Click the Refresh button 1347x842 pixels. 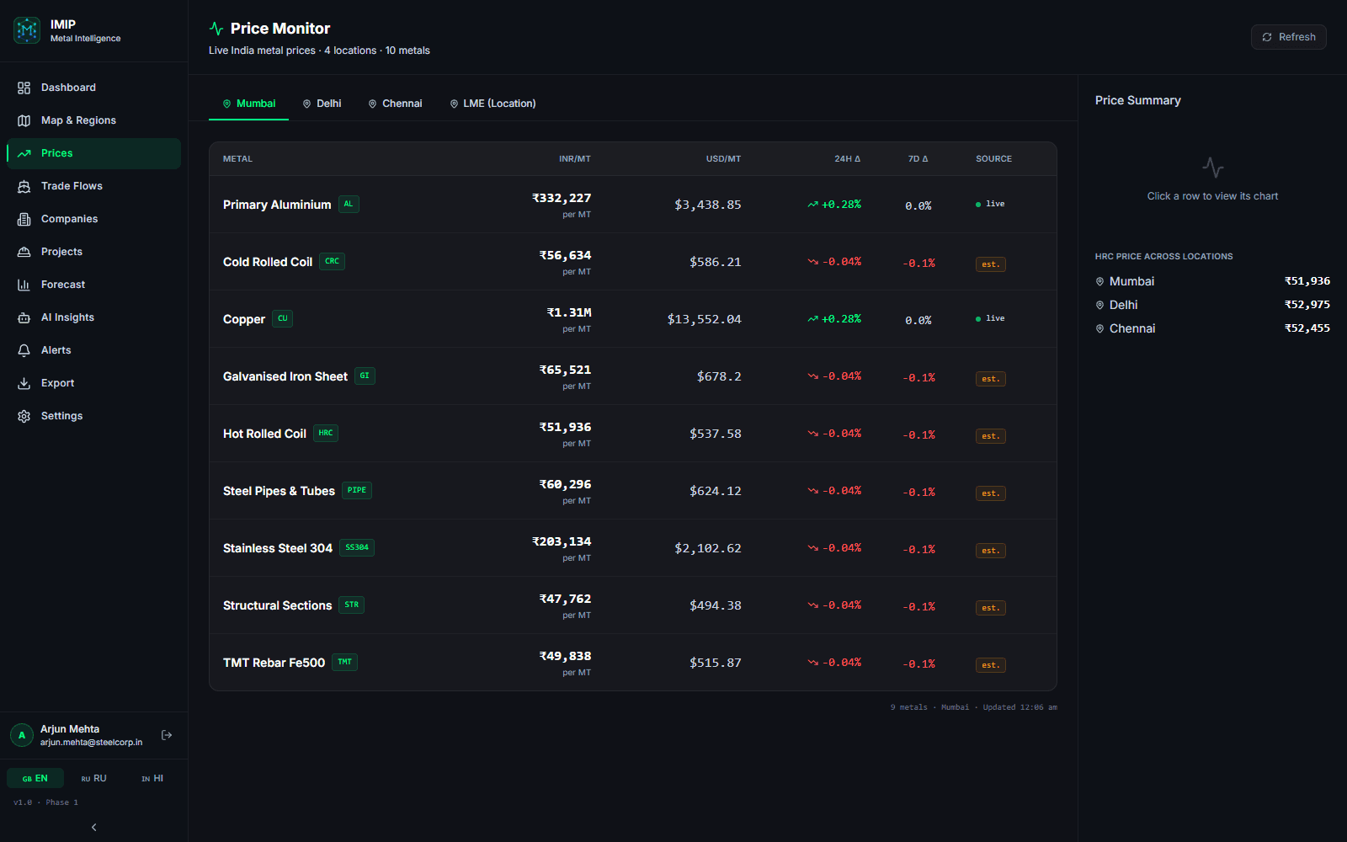tap(1288, 37)
